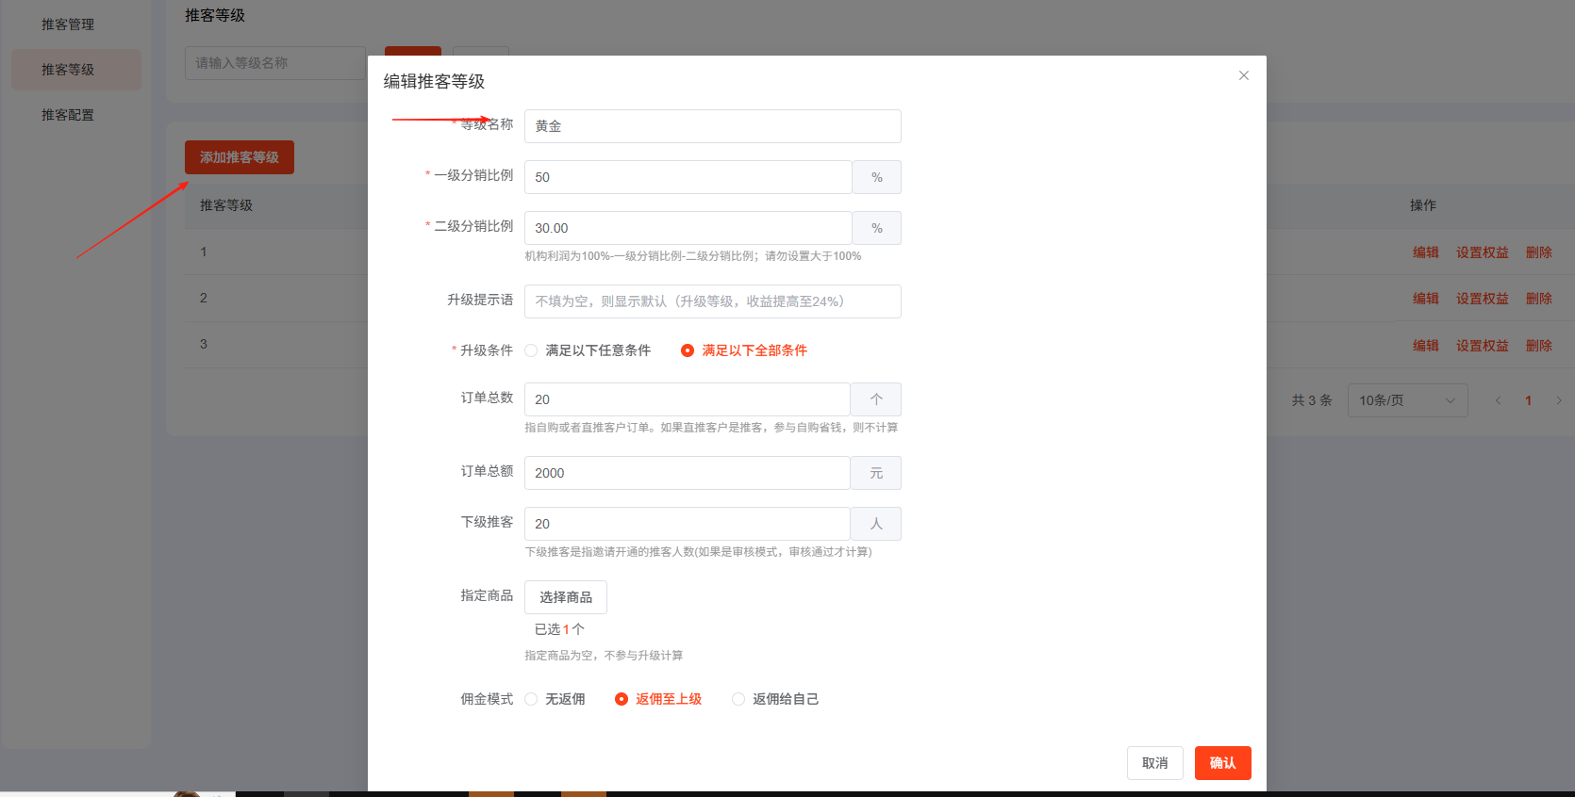Go to next page arrow
The height and width of the screenshot is (797, 1575).
tap(1558, 400)
